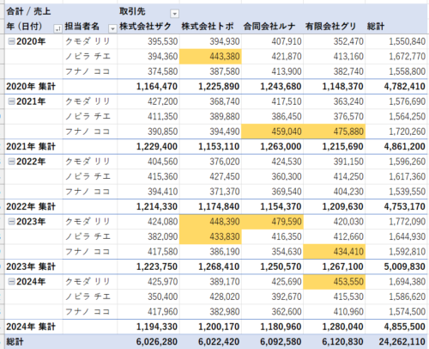Select highlighted cell 475,880
The image size is (429, 349).
[x=335, y=132]
